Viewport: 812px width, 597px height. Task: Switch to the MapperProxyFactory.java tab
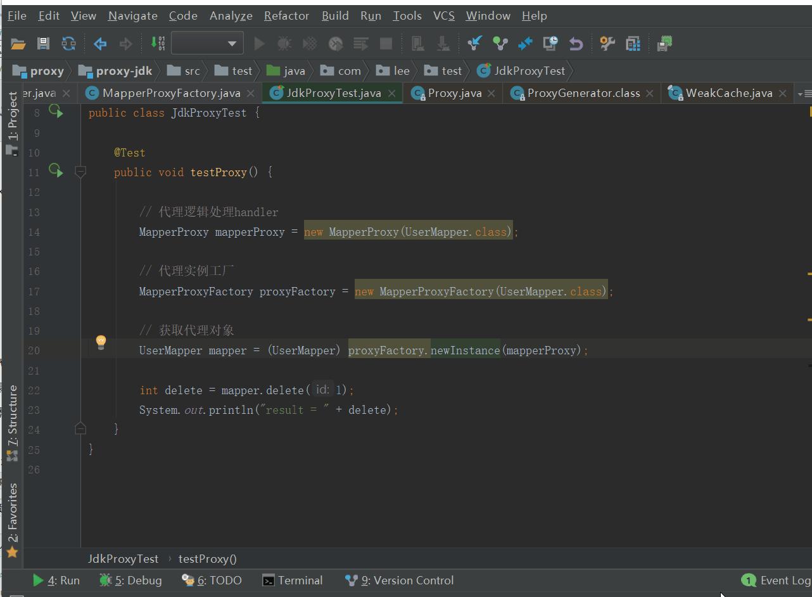click(171, 93)
